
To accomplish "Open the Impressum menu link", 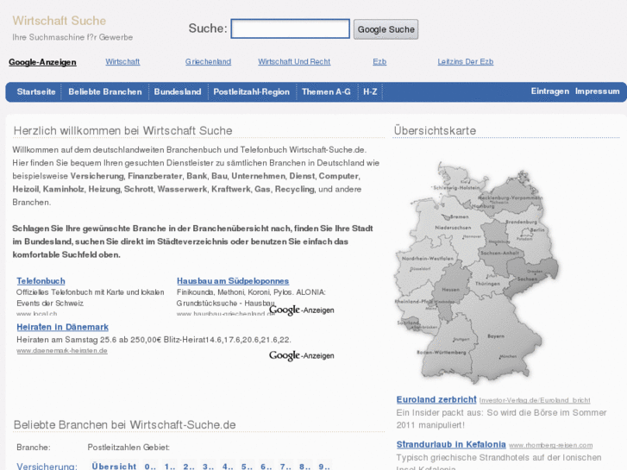I will 598,91.
